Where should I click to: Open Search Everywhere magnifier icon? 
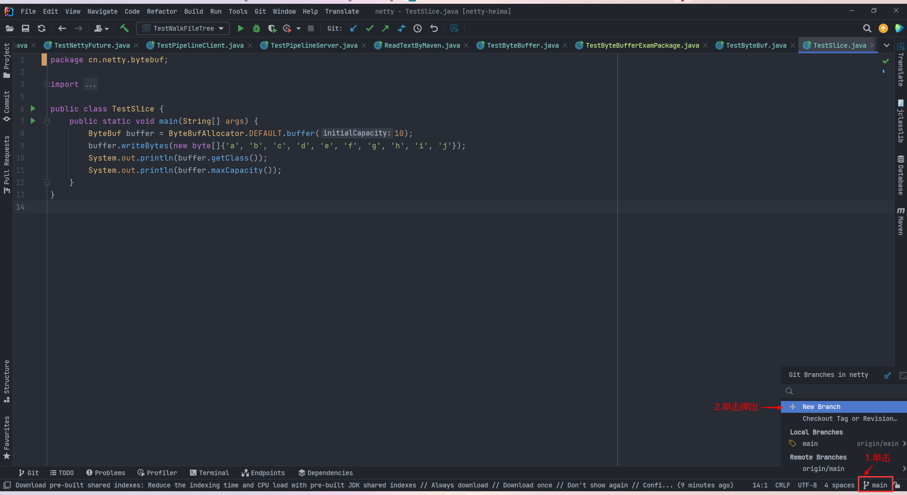point(867,28)
